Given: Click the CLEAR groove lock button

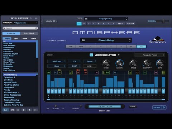Looking at the screenshot, I should [x=133, y=106].
